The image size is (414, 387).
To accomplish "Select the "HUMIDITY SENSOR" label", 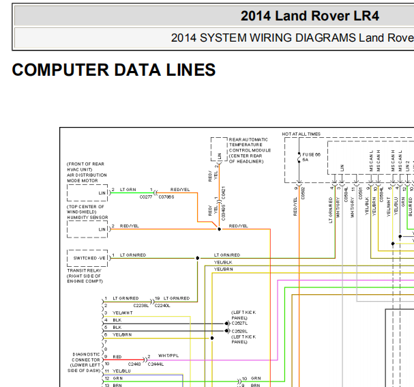I will 87,218.
